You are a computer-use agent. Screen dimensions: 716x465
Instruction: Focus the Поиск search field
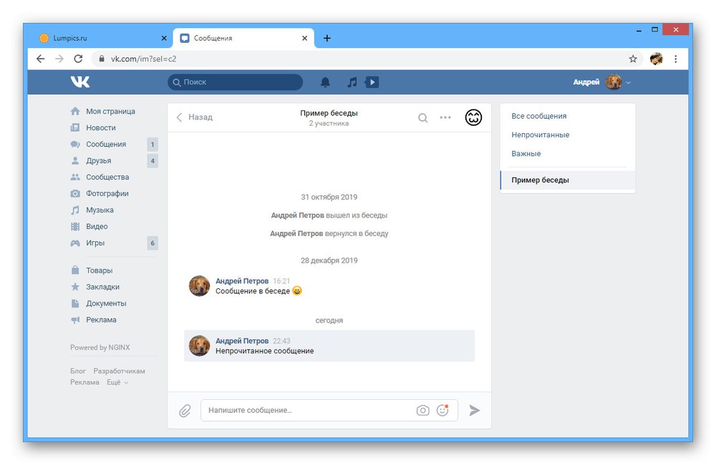pyautogui.click(x=235, y=82)
